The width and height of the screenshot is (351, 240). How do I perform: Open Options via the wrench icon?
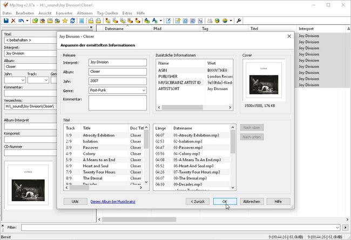[x=239, y=21]
